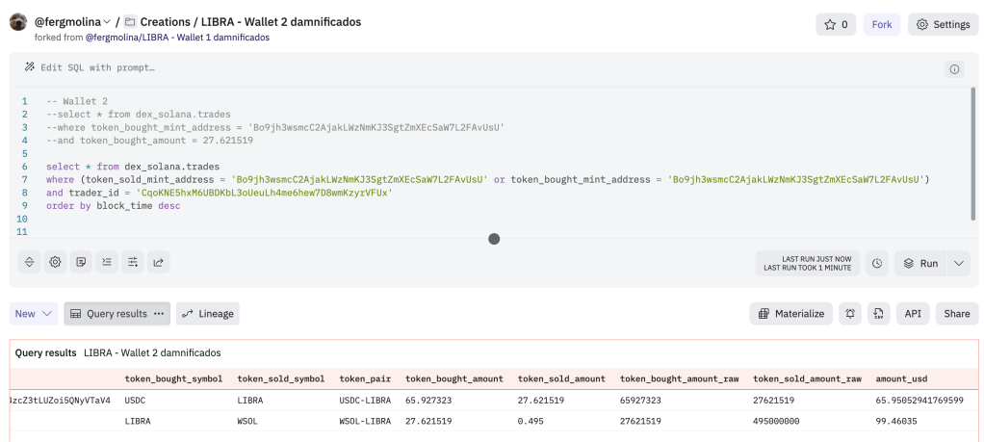Click the expand/collapse editor icon
This screenshot has height=442, width=984.
click(x=30, y=261)
